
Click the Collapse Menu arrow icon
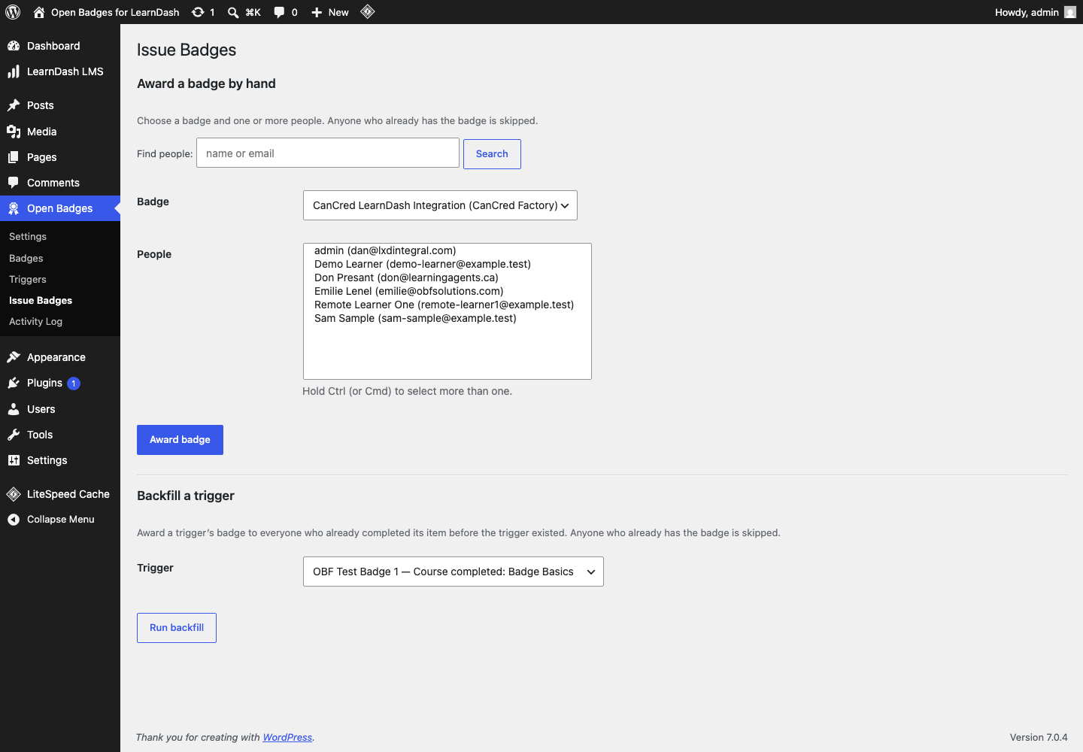click(x=14, y=520)
